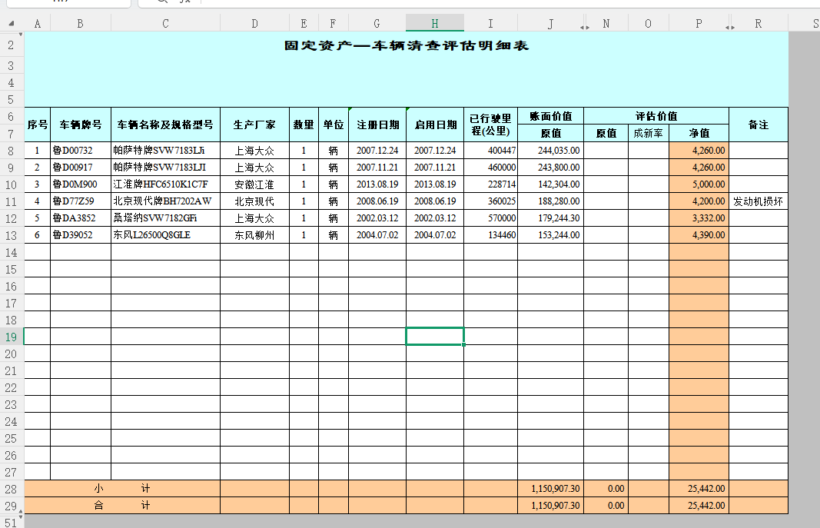Select column H header
The image size is (820, 528).
435,24
